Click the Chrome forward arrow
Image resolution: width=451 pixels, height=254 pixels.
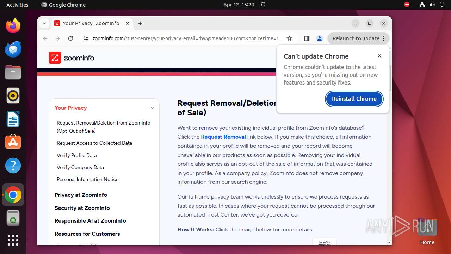[58, 38]
